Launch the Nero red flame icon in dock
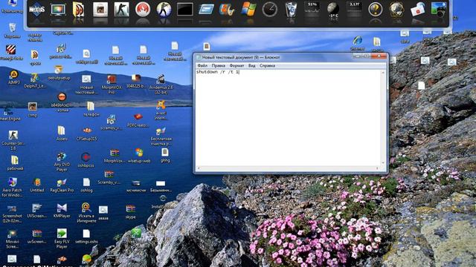Image resolution: width=476 pixels, height=267 pixels. click(x=142, y=10)
